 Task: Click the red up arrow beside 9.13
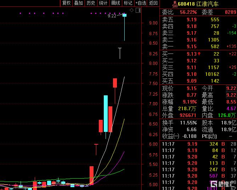[x=199, y=54]
